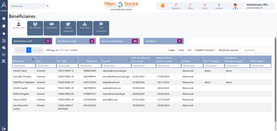Focus the table Rechercher field at top right
The image size is (277, 131).
pyautogui.click(x=256, y=50)
